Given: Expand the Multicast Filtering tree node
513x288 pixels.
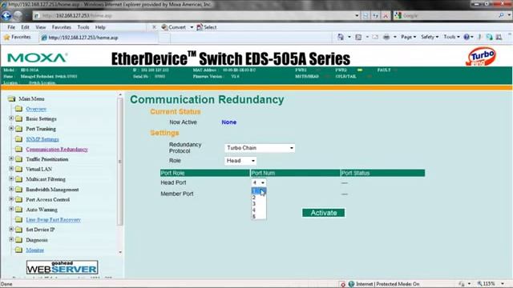Looking at the screenshot, I should (x=11, y=179).
